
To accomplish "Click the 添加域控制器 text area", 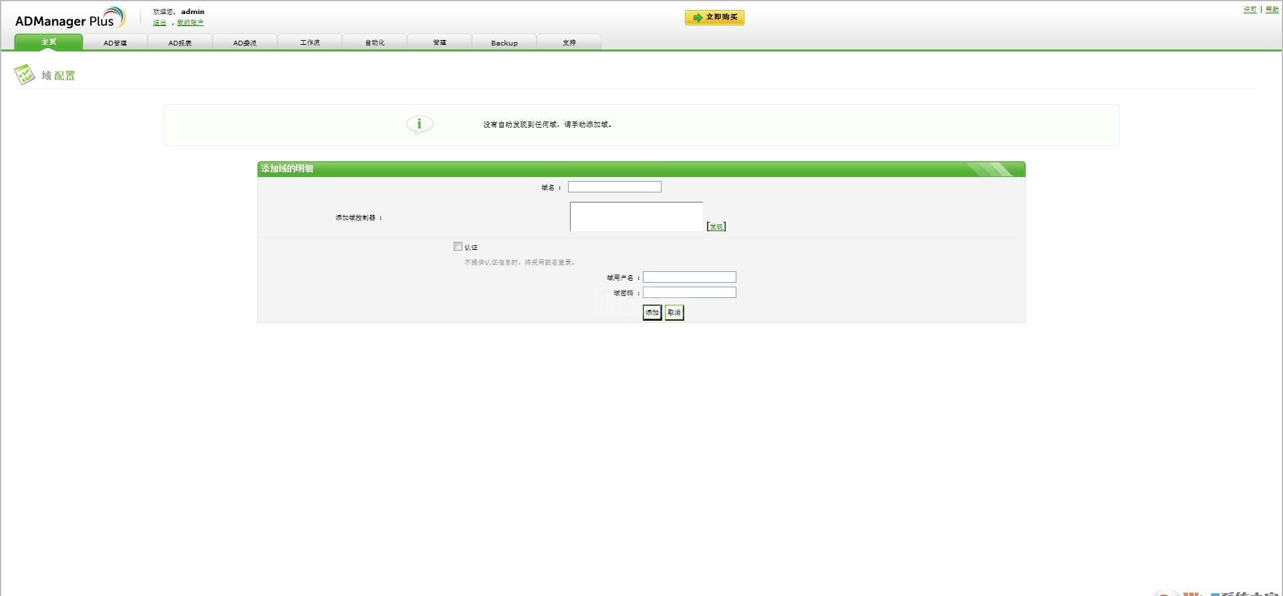I will [636, 216].
